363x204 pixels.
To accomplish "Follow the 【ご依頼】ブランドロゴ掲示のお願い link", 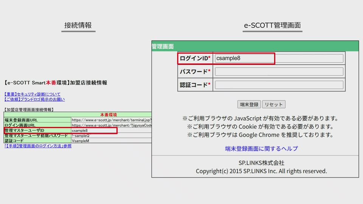I will click(34, 99).
